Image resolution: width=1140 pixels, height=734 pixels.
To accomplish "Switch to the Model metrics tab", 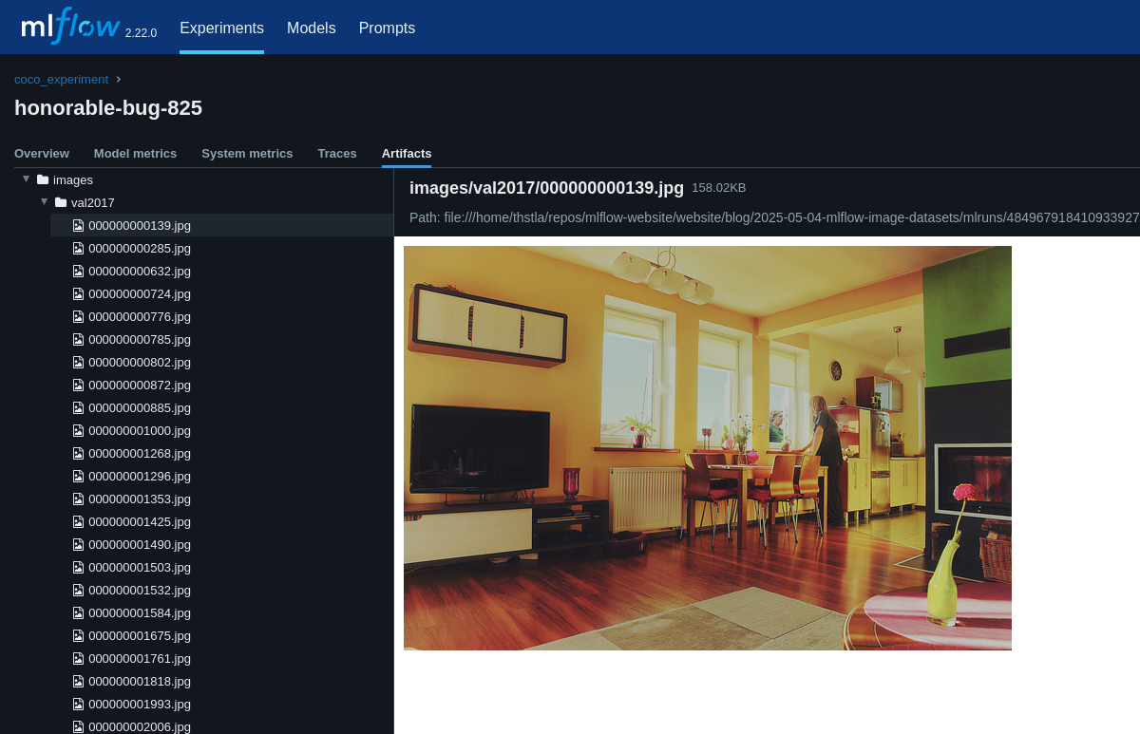I will click(135, 153).
